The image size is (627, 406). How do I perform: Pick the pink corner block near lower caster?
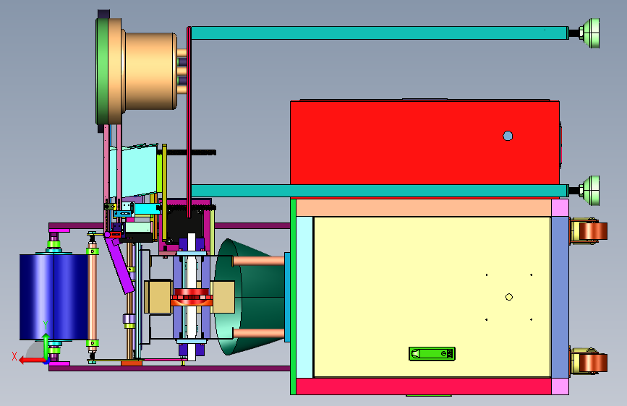point(560,386)
